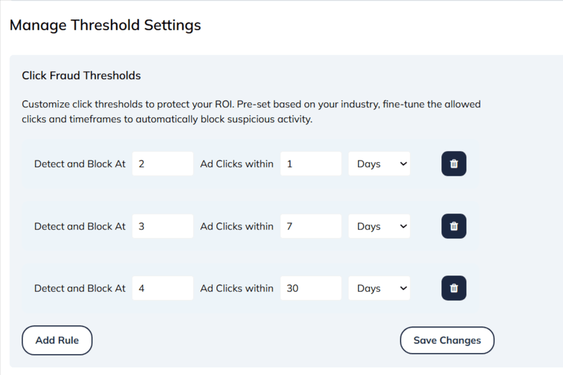Select the timeframe field showing 1
Viewport: 563px width, 375px height.
(310, 164)
